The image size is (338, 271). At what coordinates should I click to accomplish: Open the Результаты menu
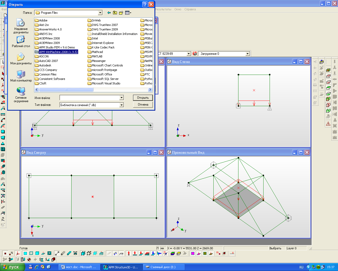tap(163, 9)
